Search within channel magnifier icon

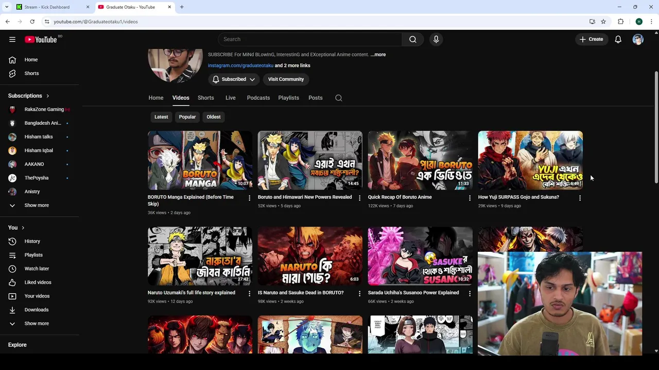click(339, 98)
